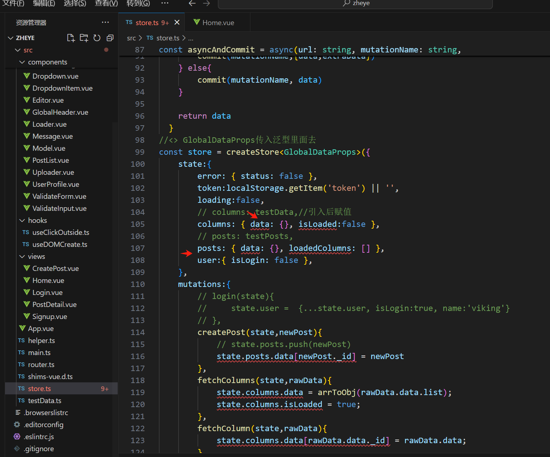Open GlobalHeader.vue from the file tree
The height and width of the screenshot is (457, 550).
[60, 112]
